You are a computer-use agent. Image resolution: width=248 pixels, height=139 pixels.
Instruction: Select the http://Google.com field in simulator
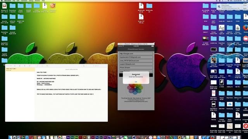[x=136, y=54]
